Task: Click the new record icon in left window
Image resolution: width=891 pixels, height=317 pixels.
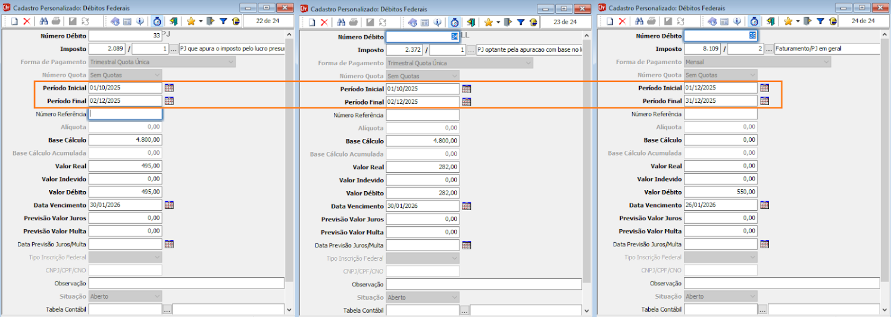Action: click(15, 21)
